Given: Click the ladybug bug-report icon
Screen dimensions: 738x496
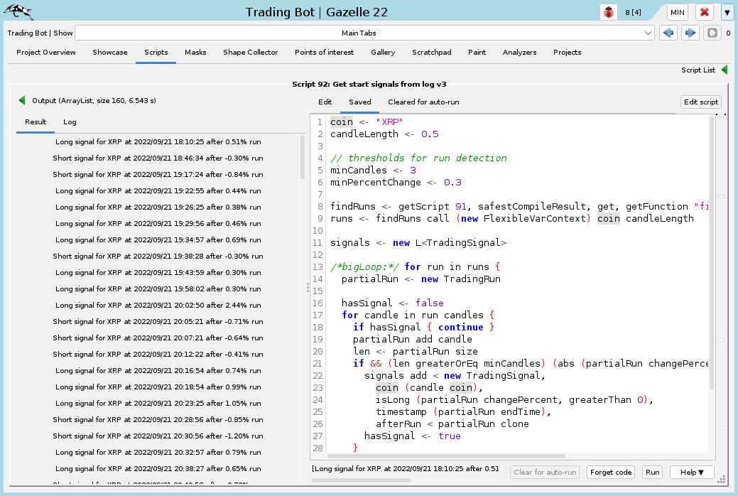Looking at the screenshot, I should coord(609,12).
